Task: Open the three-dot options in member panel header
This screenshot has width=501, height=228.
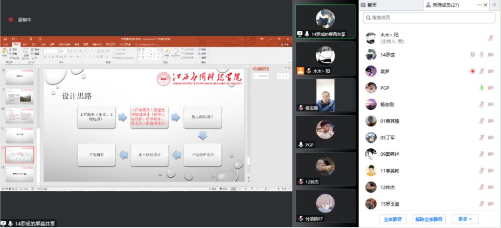Action: (x=479, y=5)
